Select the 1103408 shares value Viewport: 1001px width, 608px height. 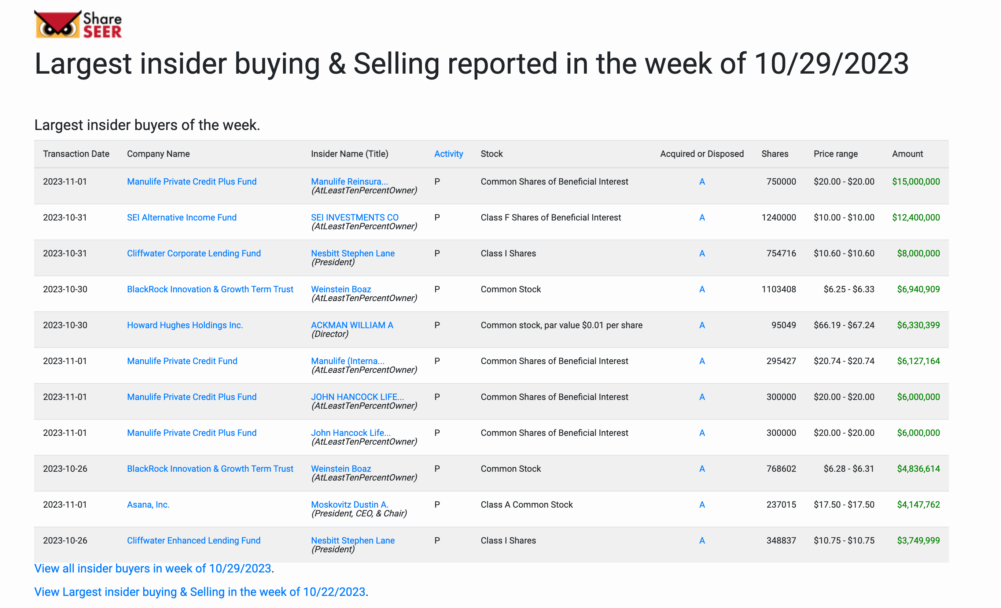[x=779, y=289]
